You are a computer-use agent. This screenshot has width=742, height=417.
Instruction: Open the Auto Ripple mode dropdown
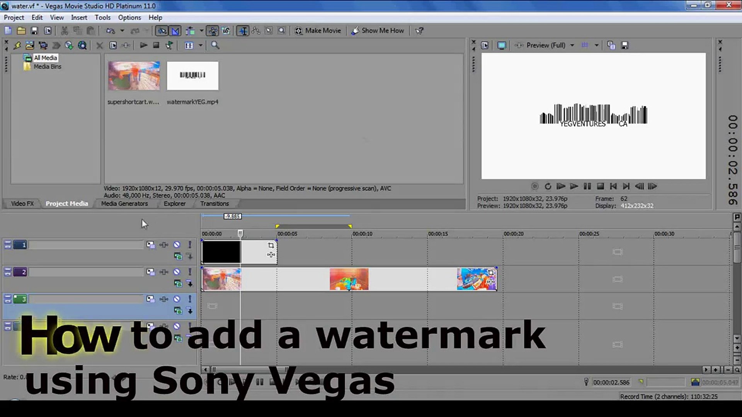coord(201,31)
